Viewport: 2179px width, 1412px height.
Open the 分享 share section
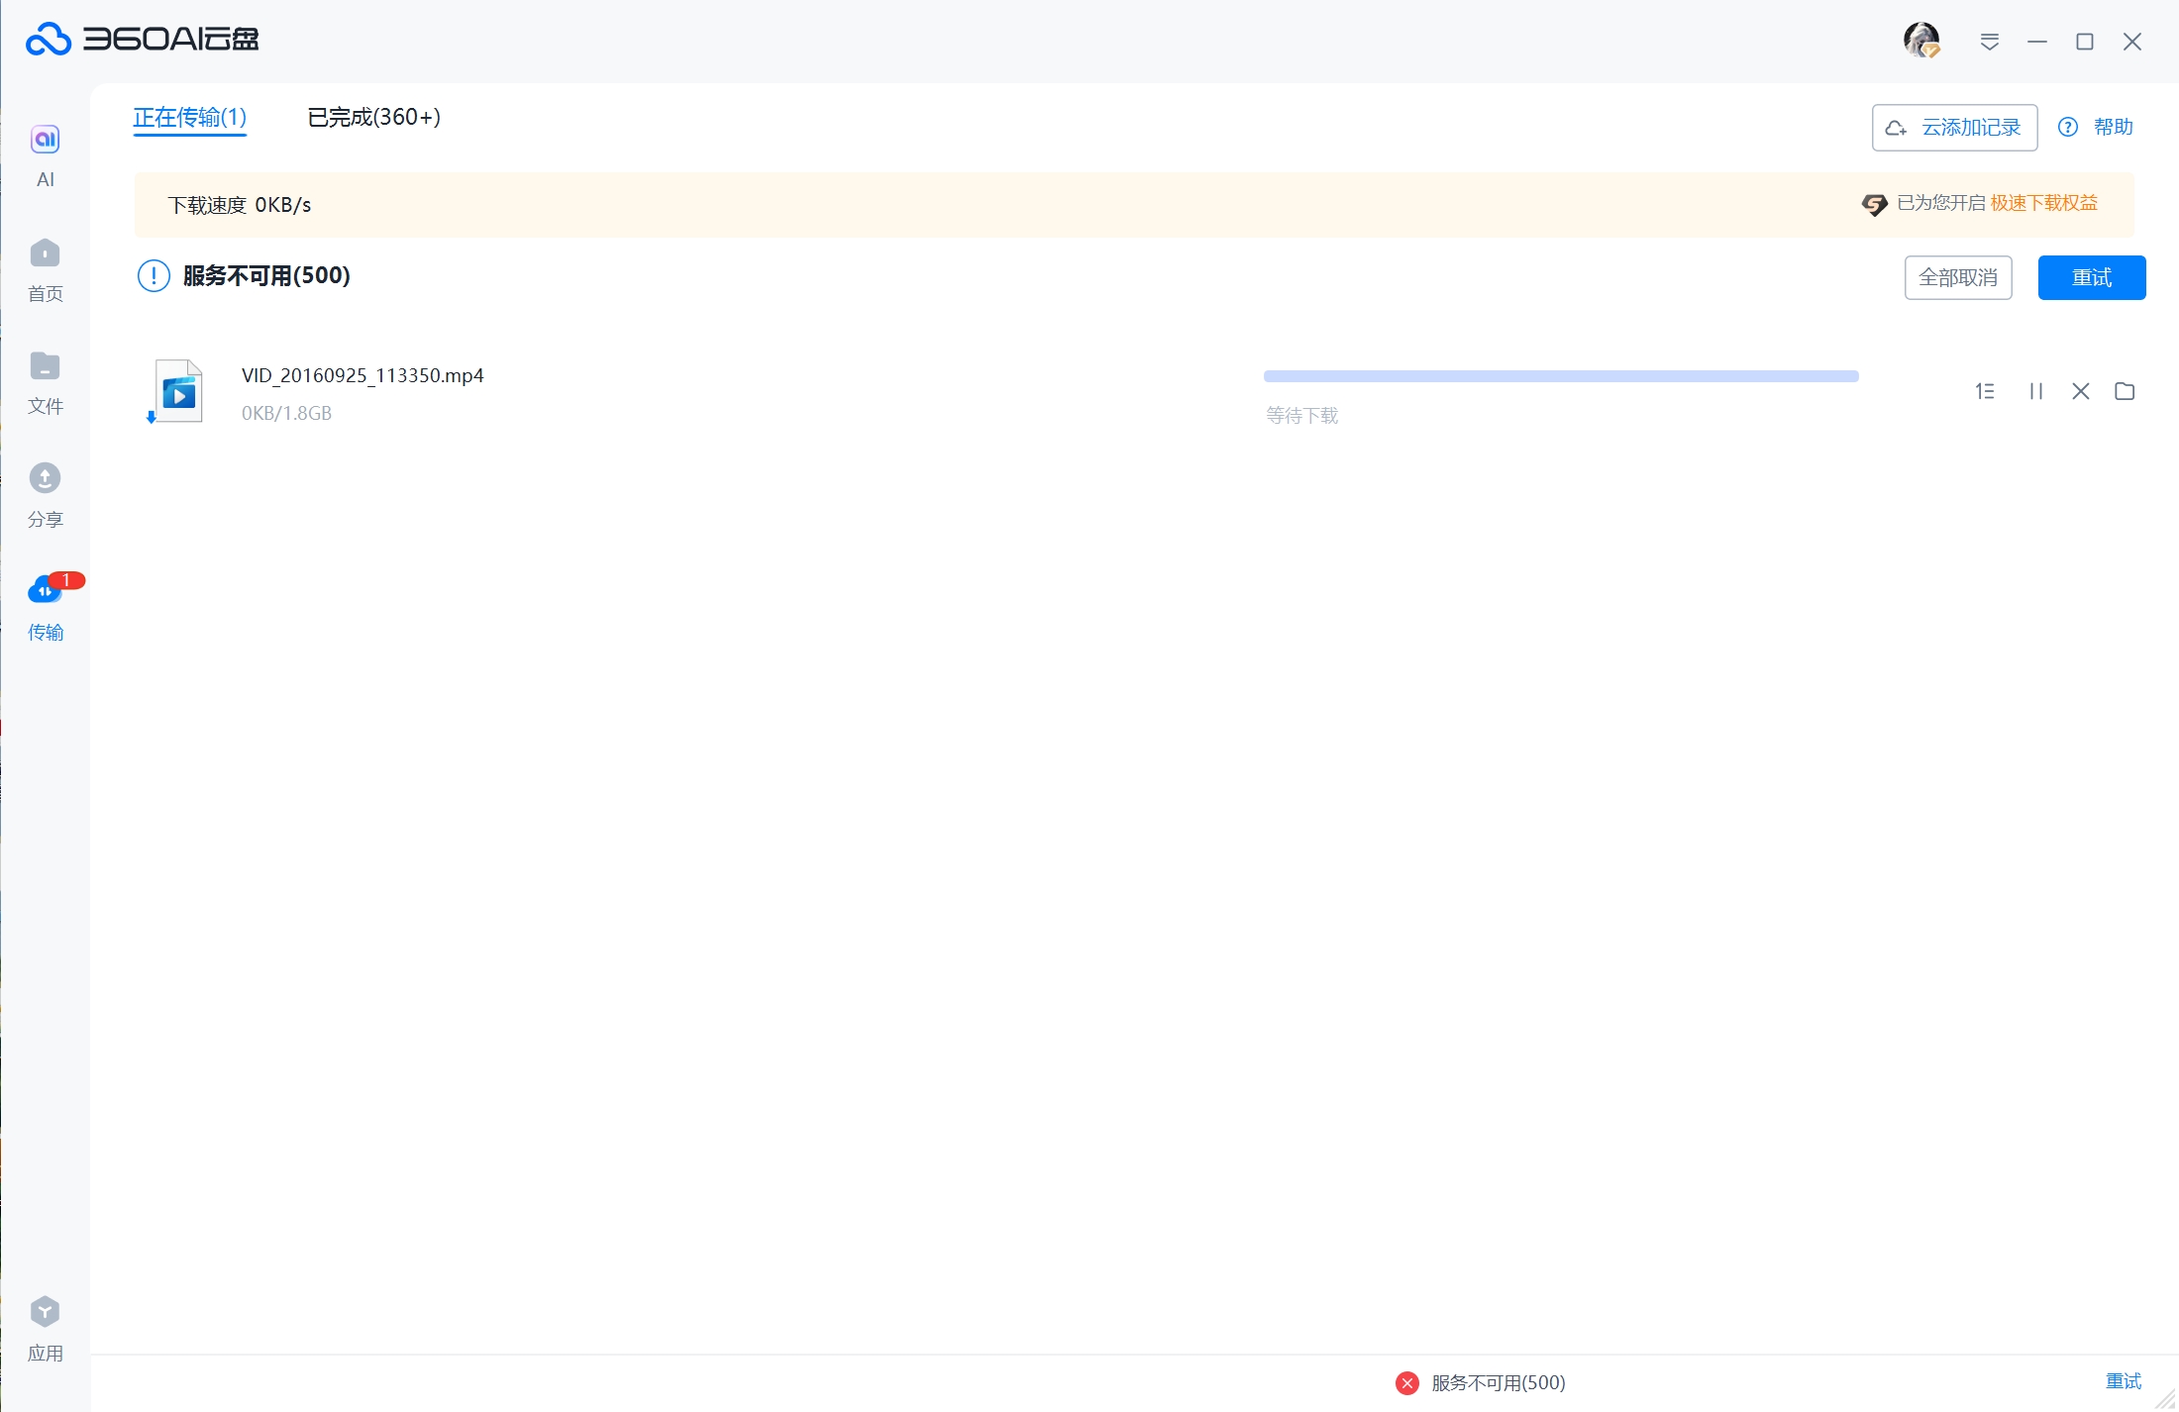pos(45,480)
